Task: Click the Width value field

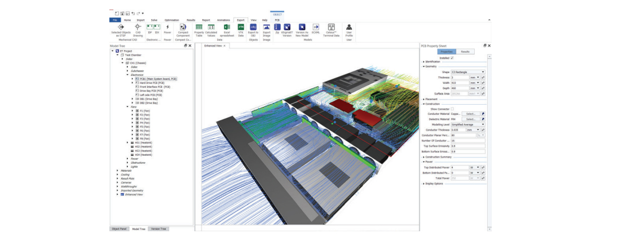Action: click(460, 82)
